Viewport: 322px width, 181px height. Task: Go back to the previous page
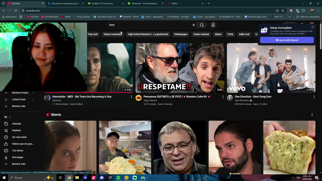pyautogui.click(x=4, y=11)
